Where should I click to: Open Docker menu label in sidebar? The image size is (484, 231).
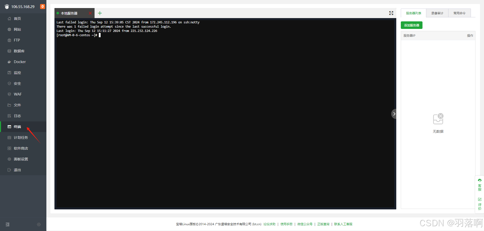point(20,62)
